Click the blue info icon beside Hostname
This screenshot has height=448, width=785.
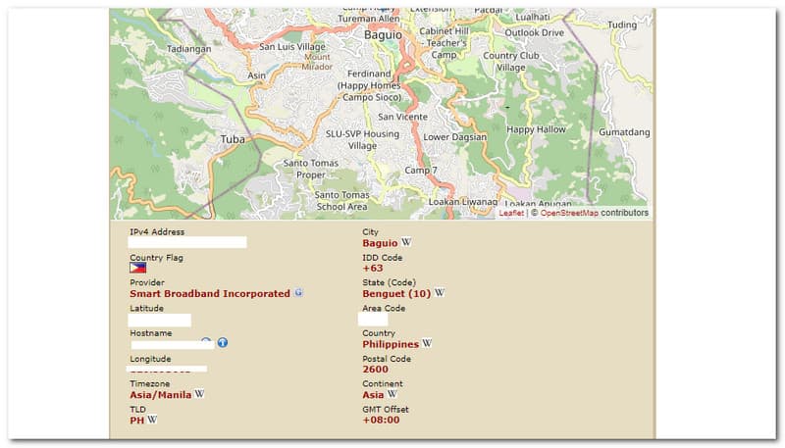[223, 342]
